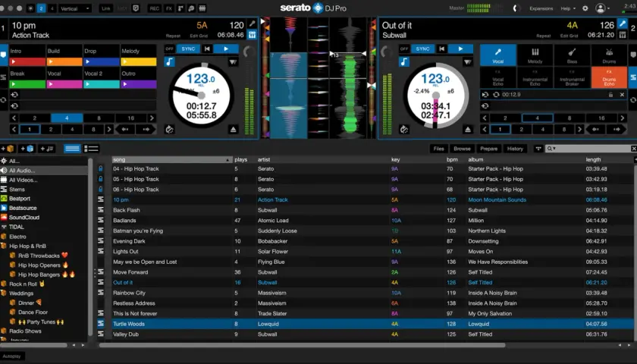Sort library by the bpm column
Screen dimensions: 637x364
point(452,160)
